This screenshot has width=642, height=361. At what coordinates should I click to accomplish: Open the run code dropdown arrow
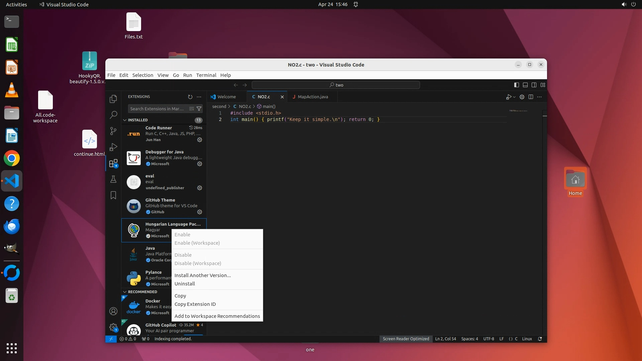click(x=514, y=97)
